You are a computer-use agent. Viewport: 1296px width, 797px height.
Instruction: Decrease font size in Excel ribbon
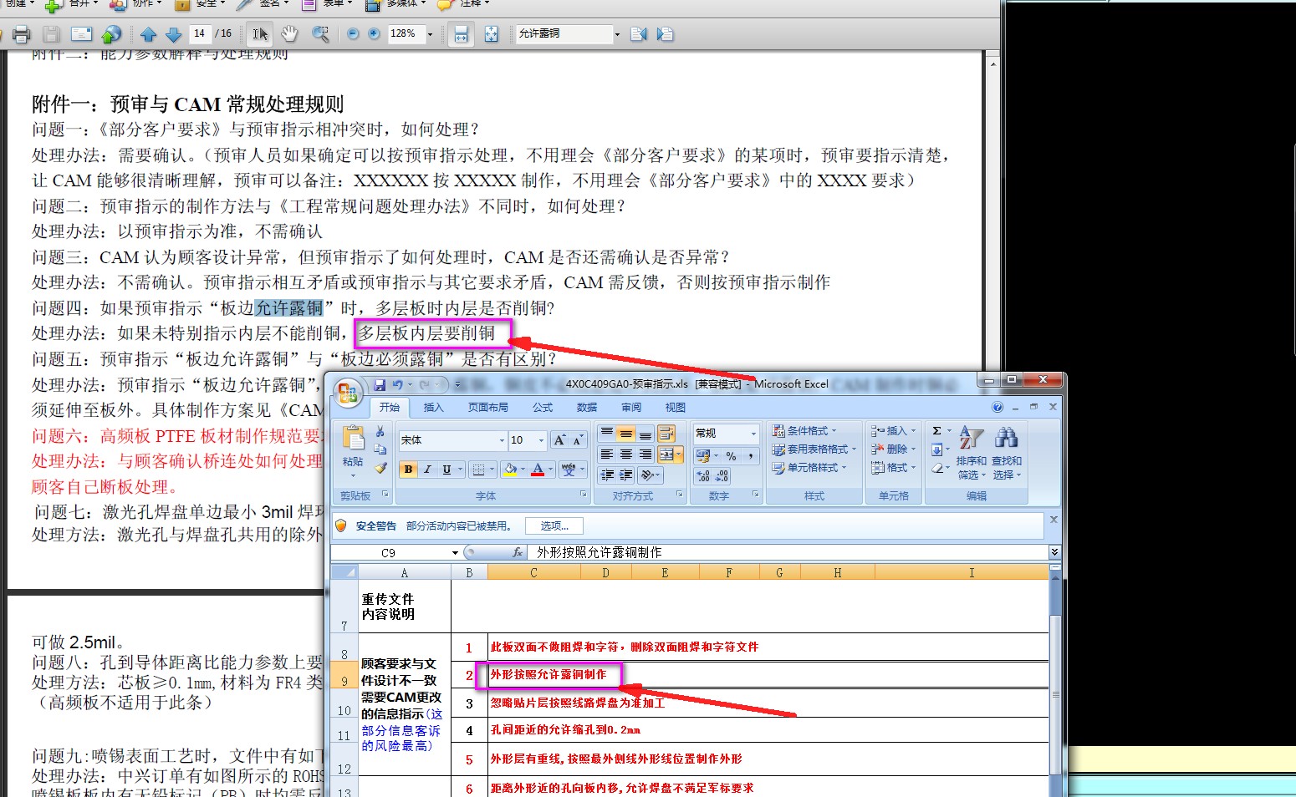(577, 440)
